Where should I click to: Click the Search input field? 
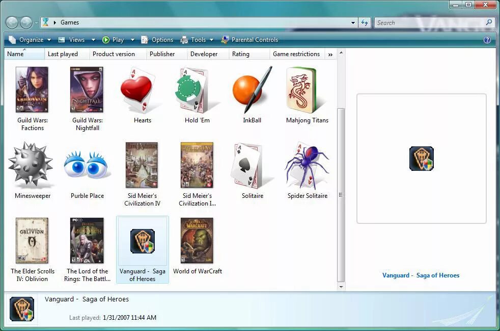tap(429, 22)
